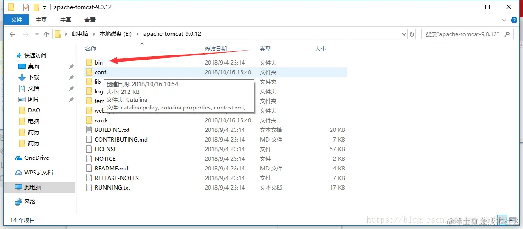Open the bin folder icon
Image resolution: width=523 pixels, height=229 pixels.
pos(89,62)
